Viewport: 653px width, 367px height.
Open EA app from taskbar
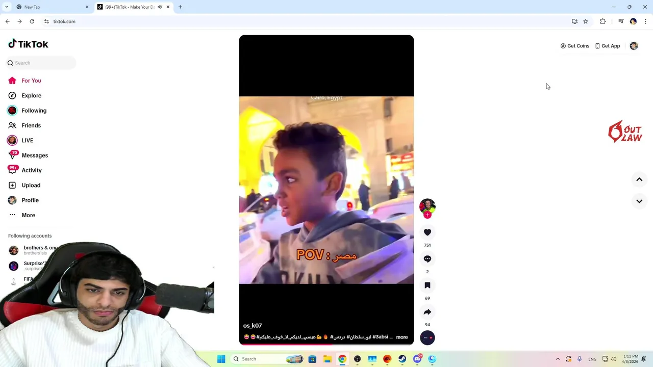(387, 359)
